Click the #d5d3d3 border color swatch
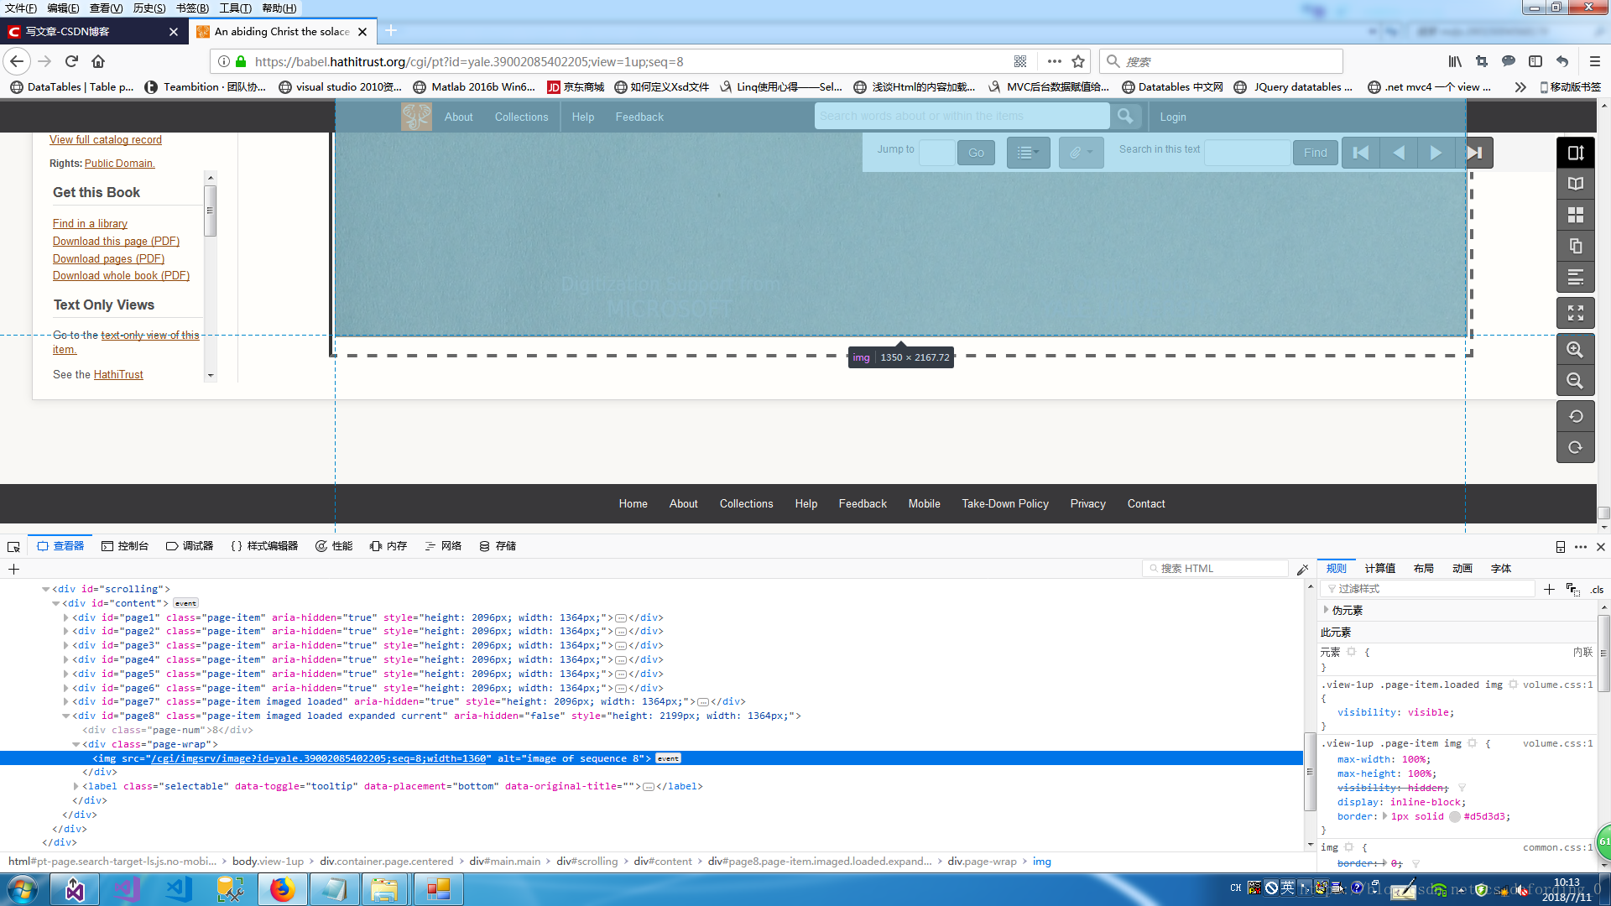 pos(1455,817)
